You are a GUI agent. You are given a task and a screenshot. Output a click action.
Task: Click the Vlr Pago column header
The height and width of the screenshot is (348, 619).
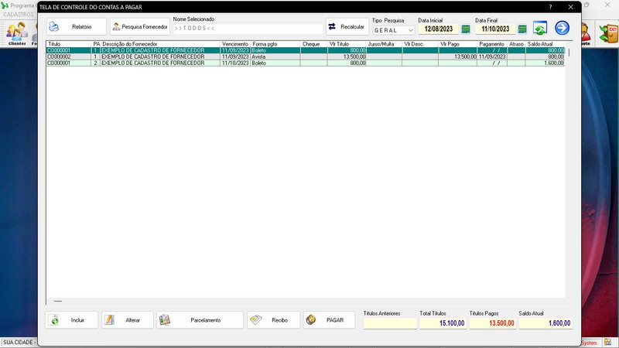pos(457,44)
